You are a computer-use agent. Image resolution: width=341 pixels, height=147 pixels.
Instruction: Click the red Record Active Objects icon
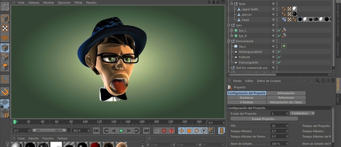click(x=164, y=131)
